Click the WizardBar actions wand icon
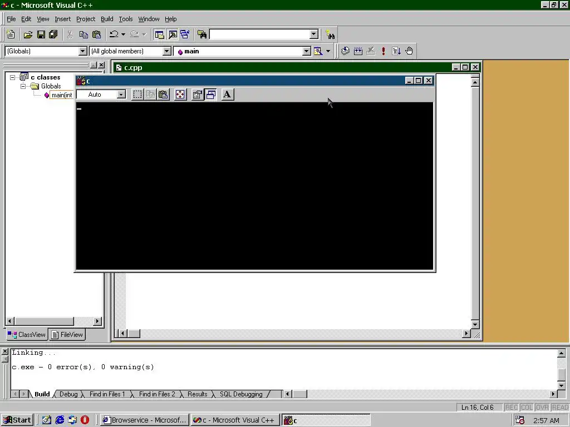Image resolution: width=570 pixels, height=427 pixels. pyautogui.click(x=318, y=51)
